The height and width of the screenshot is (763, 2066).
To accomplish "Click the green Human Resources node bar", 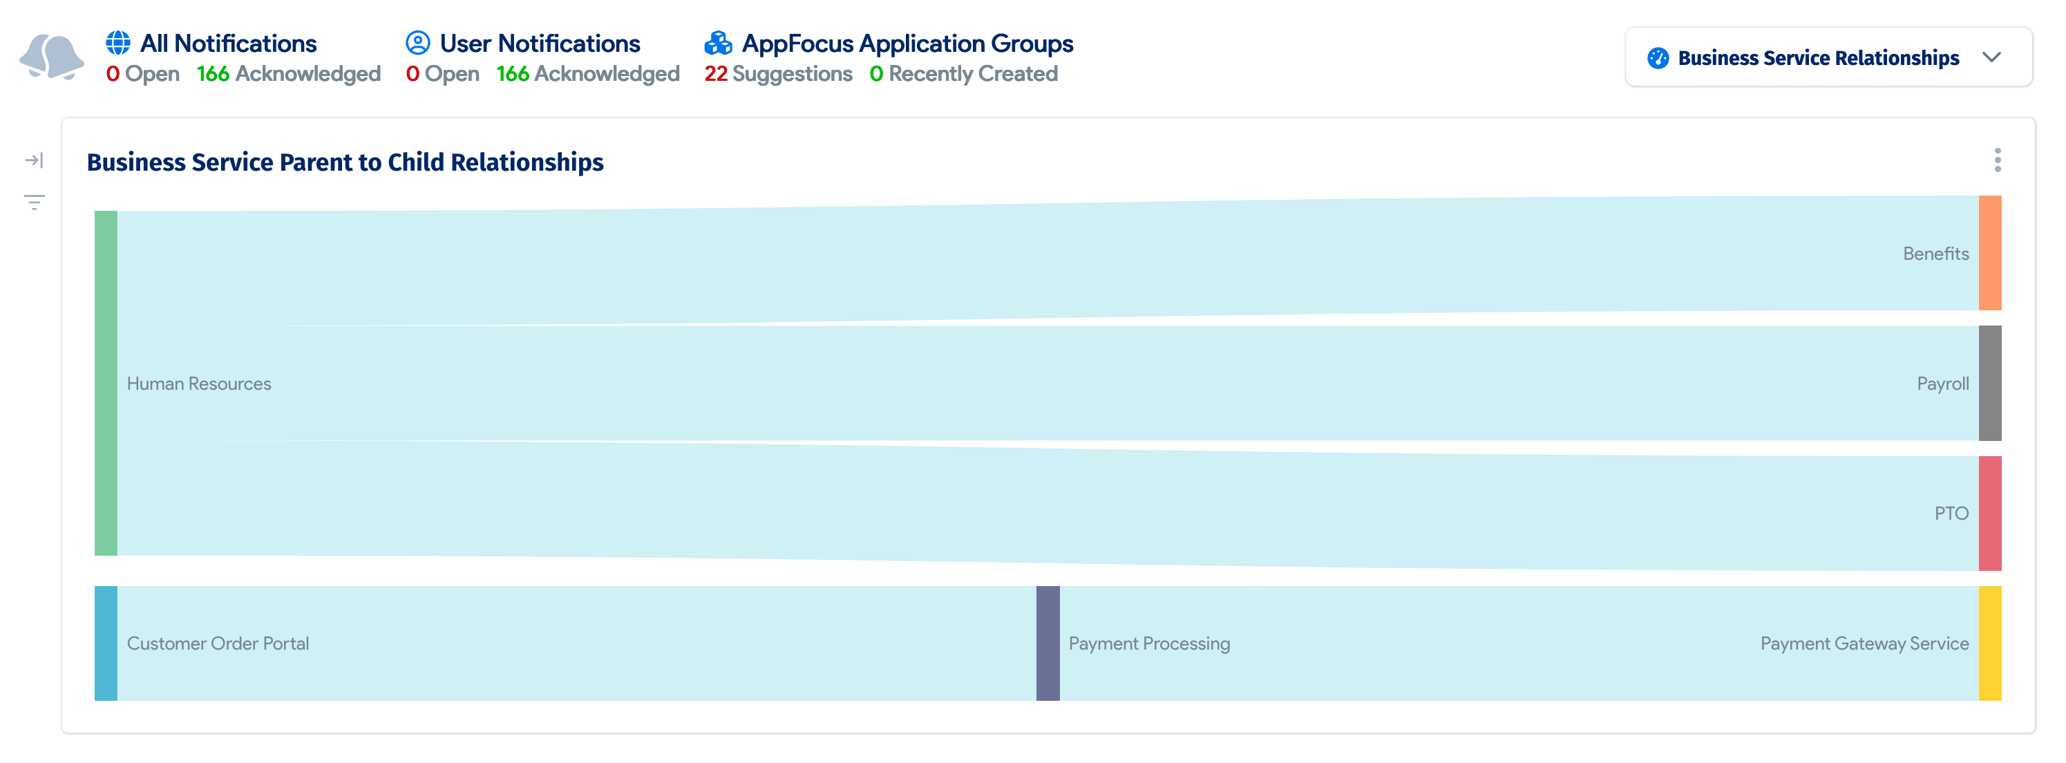I will click(106, 383).
